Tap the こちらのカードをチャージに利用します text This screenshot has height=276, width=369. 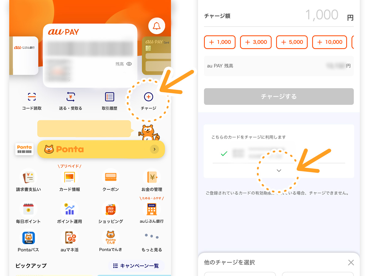pos(248,137)
